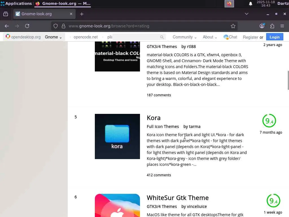Image resolution: width=289 pixels, height=217 pixels.
Task: Click the date and time clock
Action: (266, 4)
